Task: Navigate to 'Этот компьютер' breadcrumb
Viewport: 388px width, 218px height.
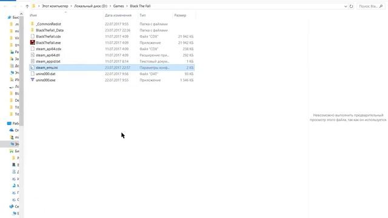Action: [x=55, y=6]
